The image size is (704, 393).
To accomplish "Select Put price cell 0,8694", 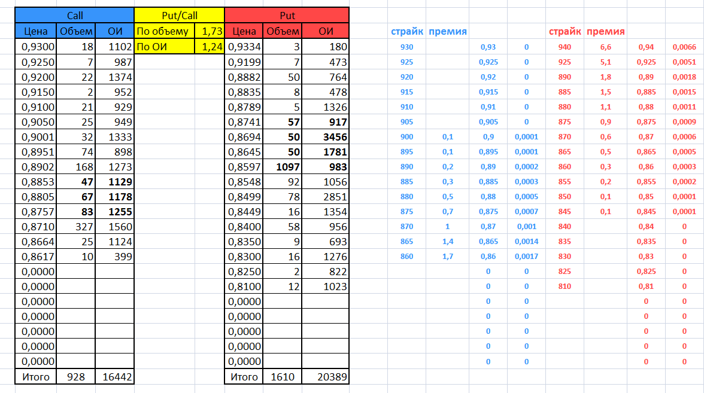I will click(244, 137).
